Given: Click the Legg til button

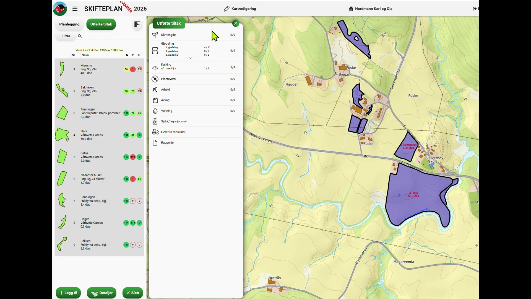Looking at the screenshot, I should [68, 293].
